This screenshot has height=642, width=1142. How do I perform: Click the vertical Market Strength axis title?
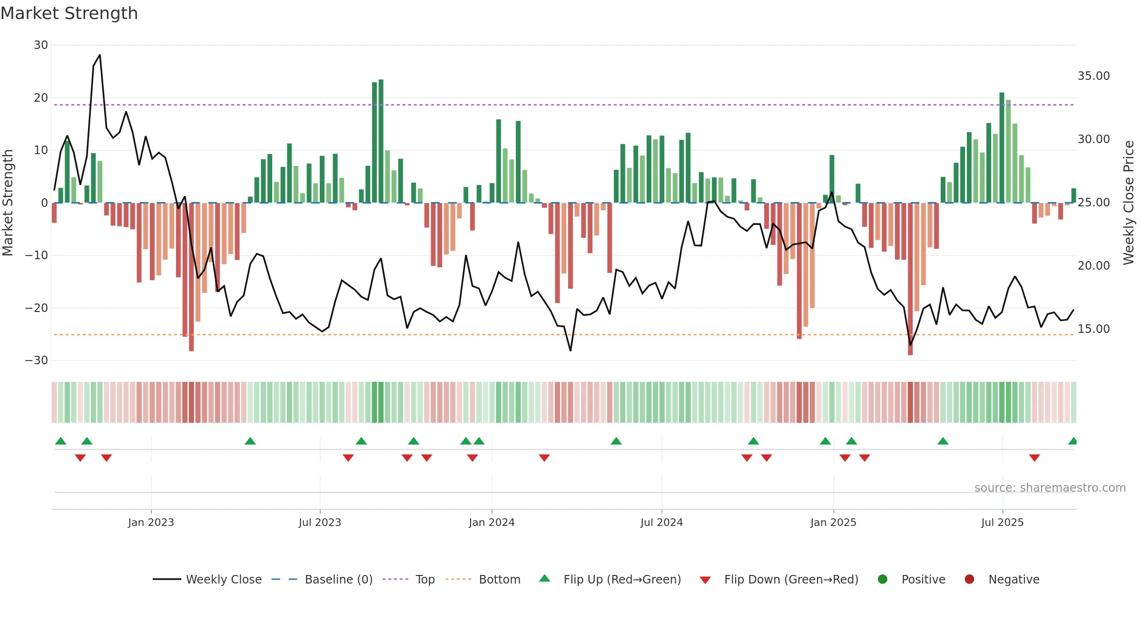pos(8,203)
